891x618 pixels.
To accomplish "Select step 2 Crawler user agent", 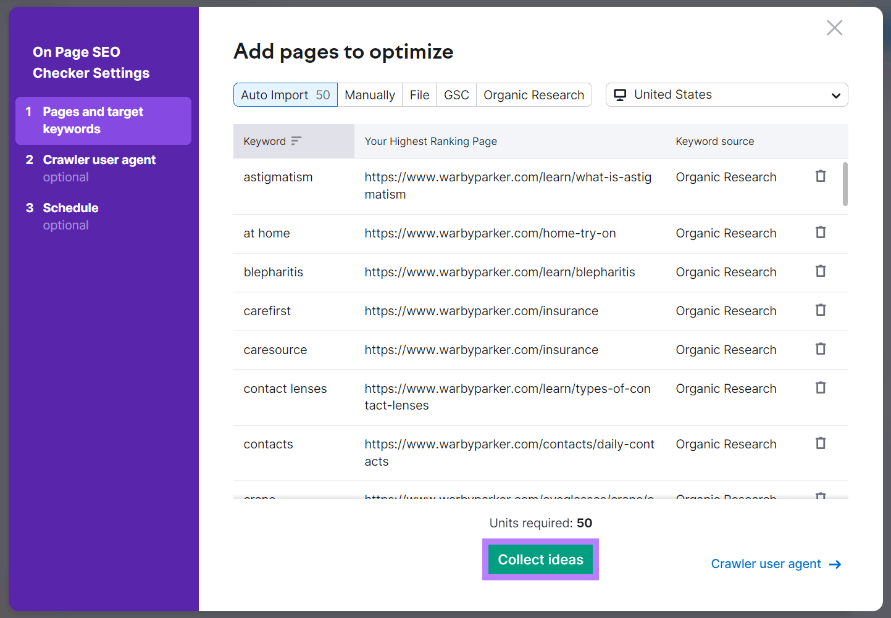I will [99, 159].
